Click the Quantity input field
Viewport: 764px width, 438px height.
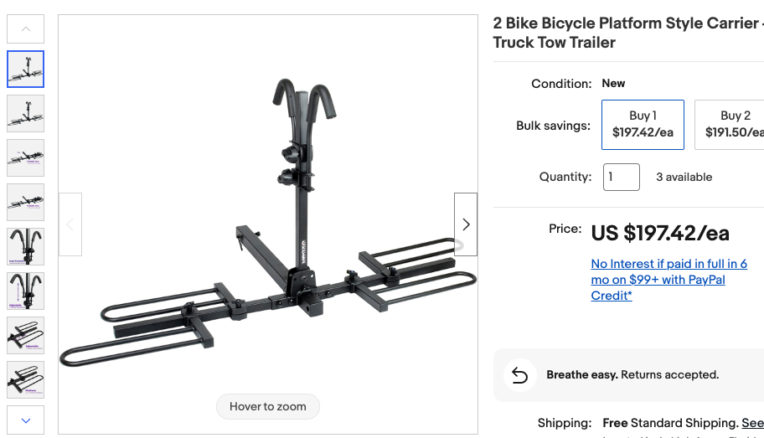(x=622, y=178)
